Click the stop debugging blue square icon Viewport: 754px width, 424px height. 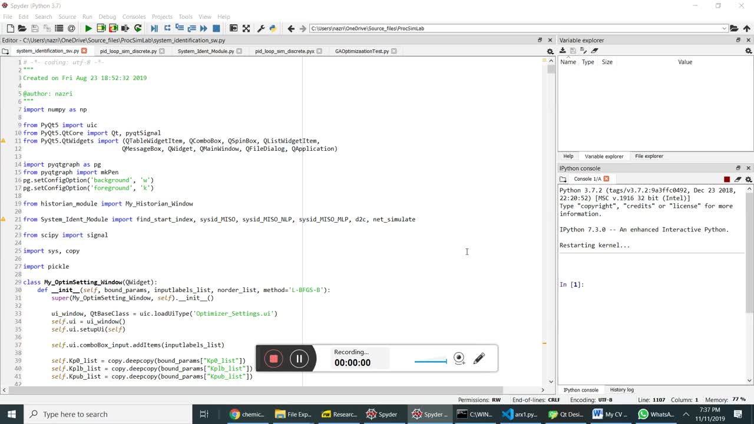pos(216,28)
